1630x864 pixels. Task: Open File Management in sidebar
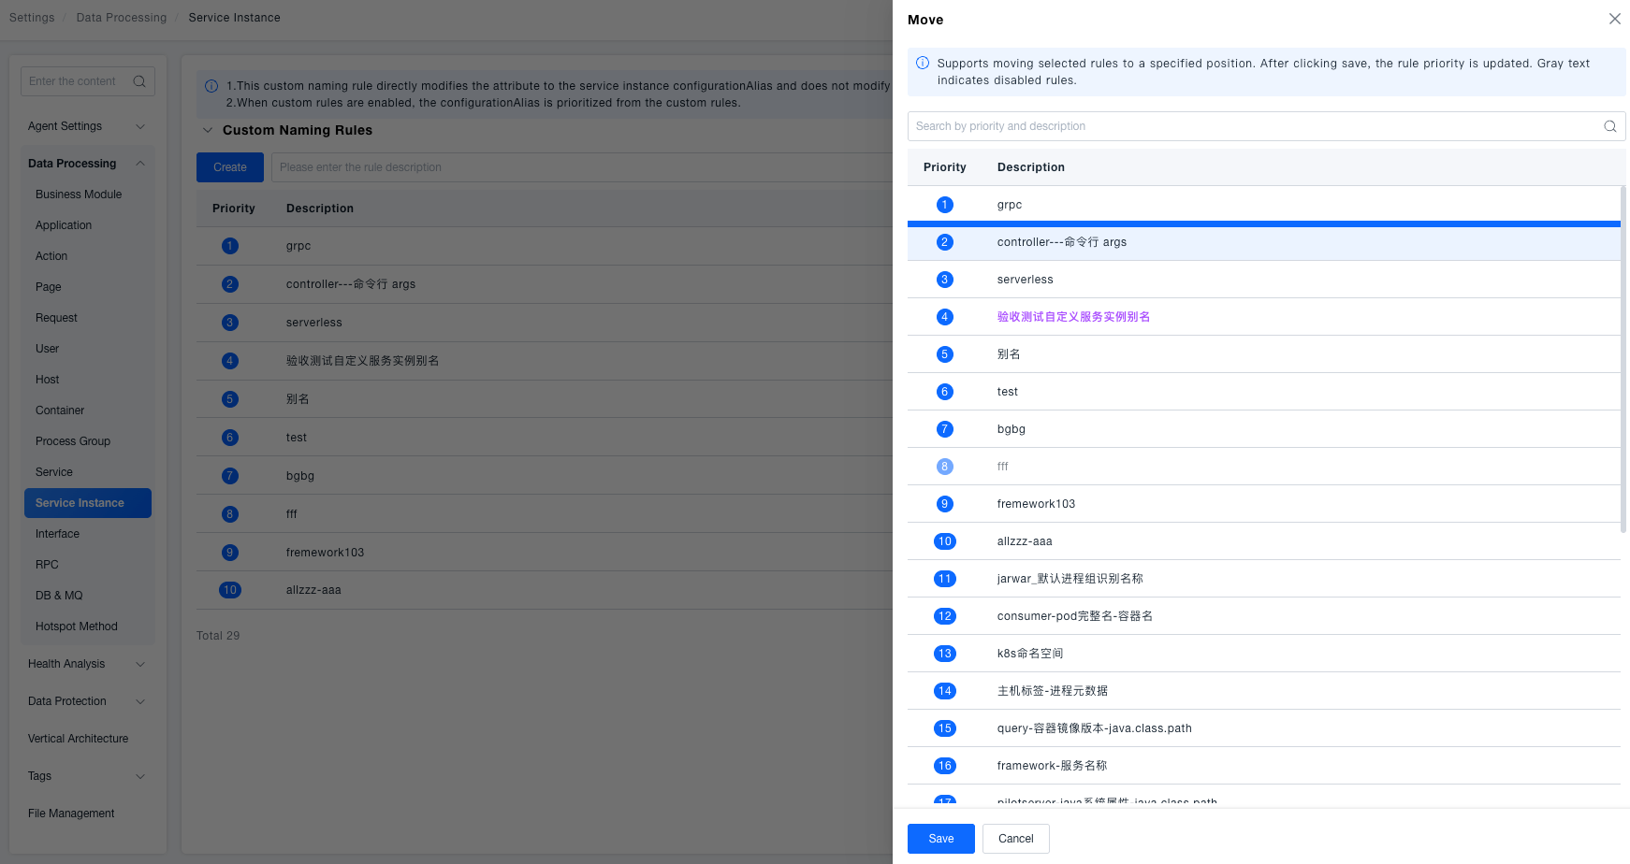click(71, 814)
